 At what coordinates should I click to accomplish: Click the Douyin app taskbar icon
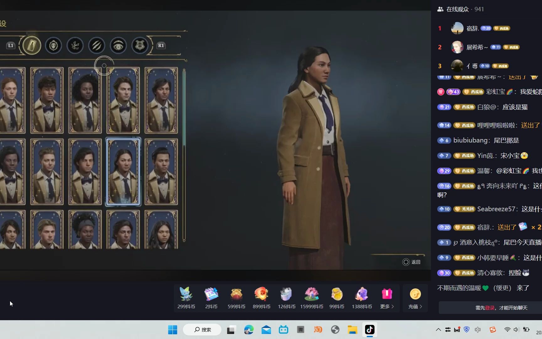(x=370, y=330)
